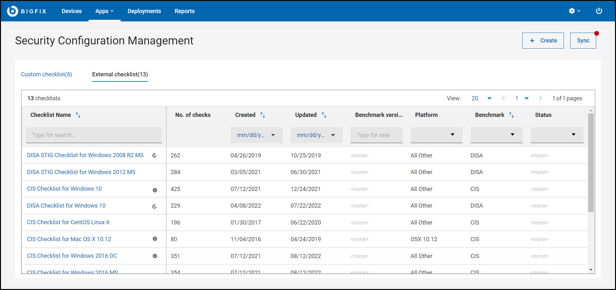This screenshot has height=290, width=616.
Task: Select created date 03/05/2021 cell
Action: (246, 172)
